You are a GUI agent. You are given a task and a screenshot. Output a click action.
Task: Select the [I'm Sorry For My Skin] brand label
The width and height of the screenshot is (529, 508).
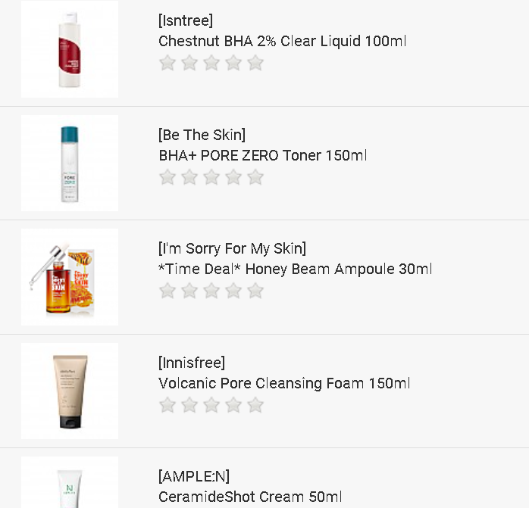coord(232,248)
